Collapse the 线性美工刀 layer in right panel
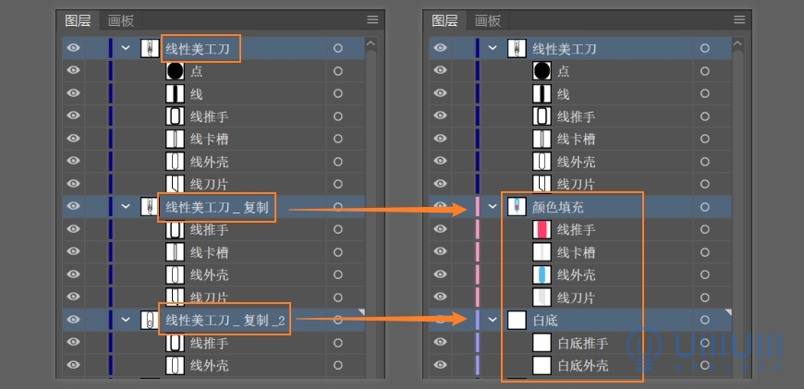The height and width of the screenshot is (389, 804). point(493,48)
